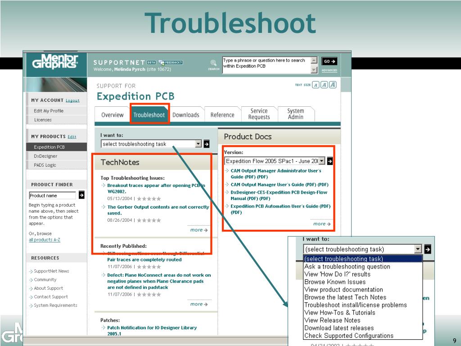
Task: Click the Mentor Graphics logo
Action: tap(55, 61)
